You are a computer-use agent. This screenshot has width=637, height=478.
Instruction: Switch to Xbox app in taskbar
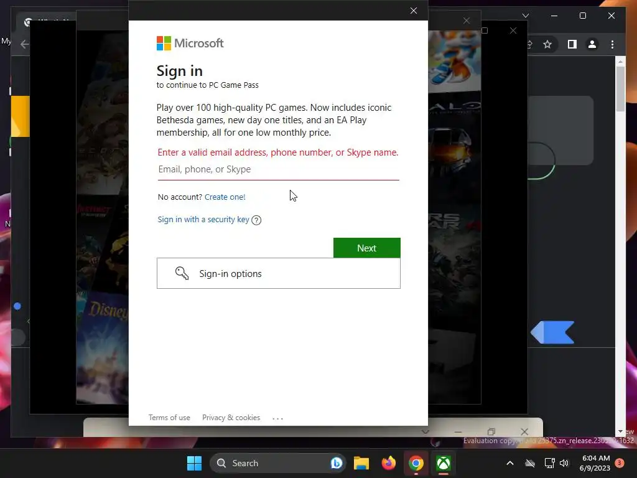tap(443, 463)
